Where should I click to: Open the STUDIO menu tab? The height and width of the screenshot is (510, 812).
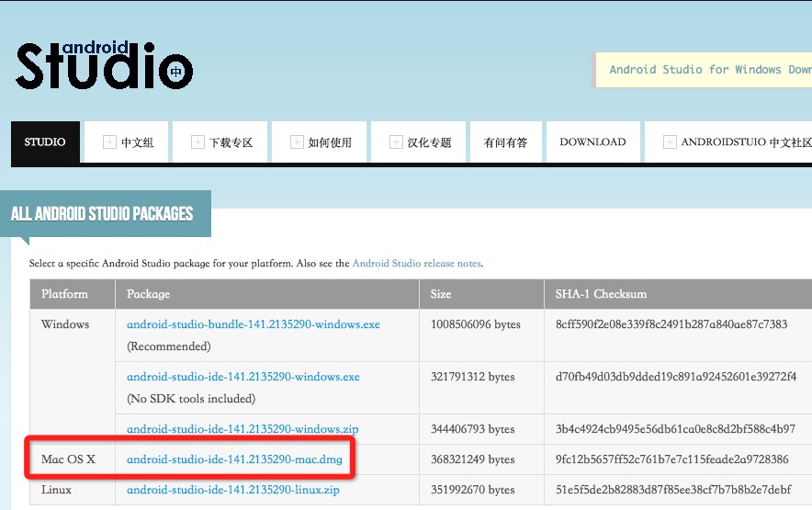tap(45, 142)
